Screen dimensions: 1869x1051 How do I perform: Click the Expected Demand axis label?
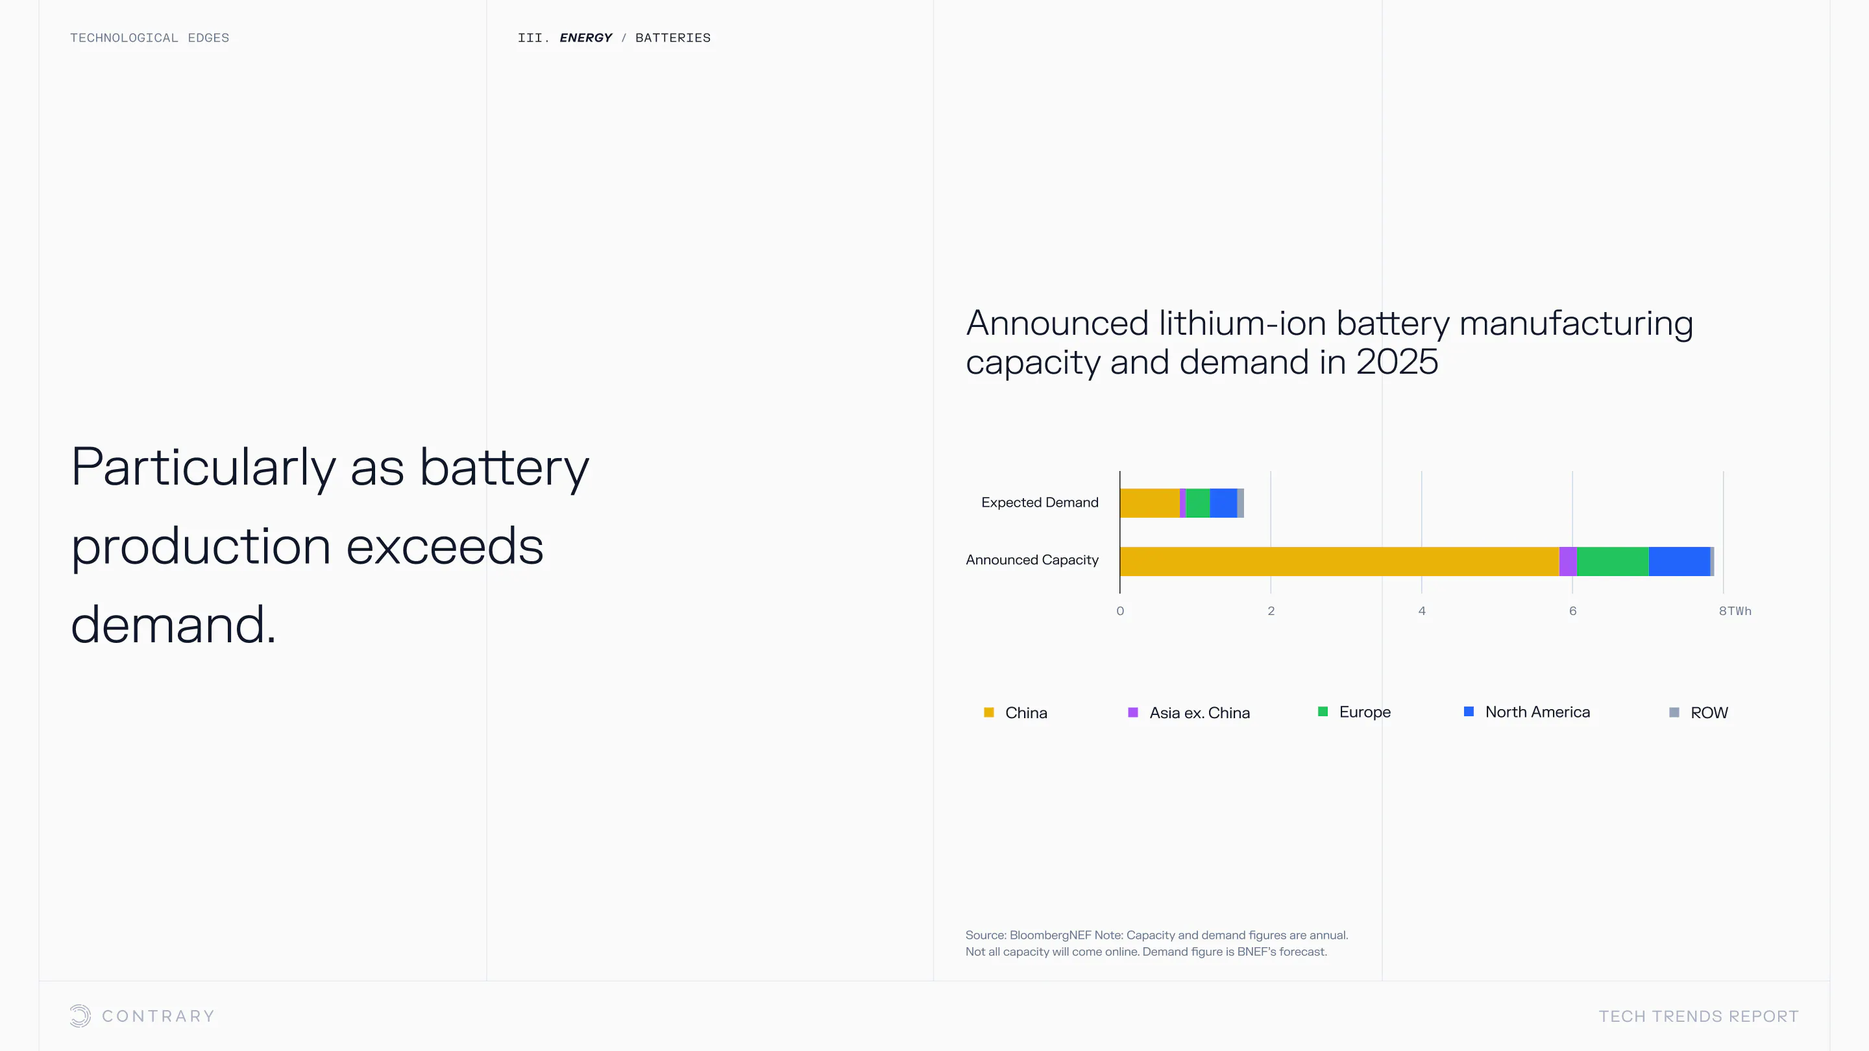tap(1039, 502)
